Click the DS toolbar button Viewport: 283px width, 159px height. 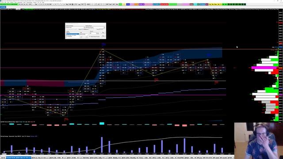pos(22,4)
